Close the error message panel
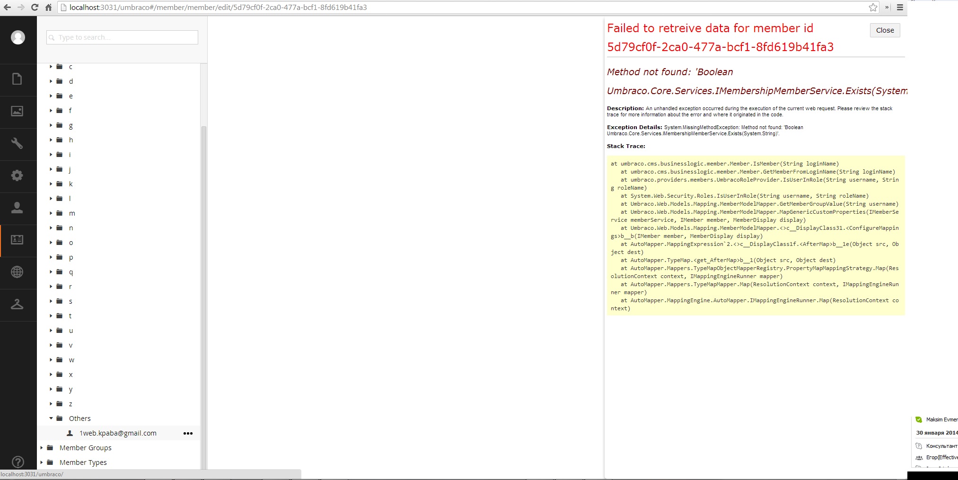The image size is (958, 480). point(885,30)
